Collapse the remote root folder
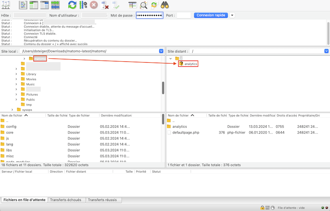330x211 pixels. click(x=170, y=59)
